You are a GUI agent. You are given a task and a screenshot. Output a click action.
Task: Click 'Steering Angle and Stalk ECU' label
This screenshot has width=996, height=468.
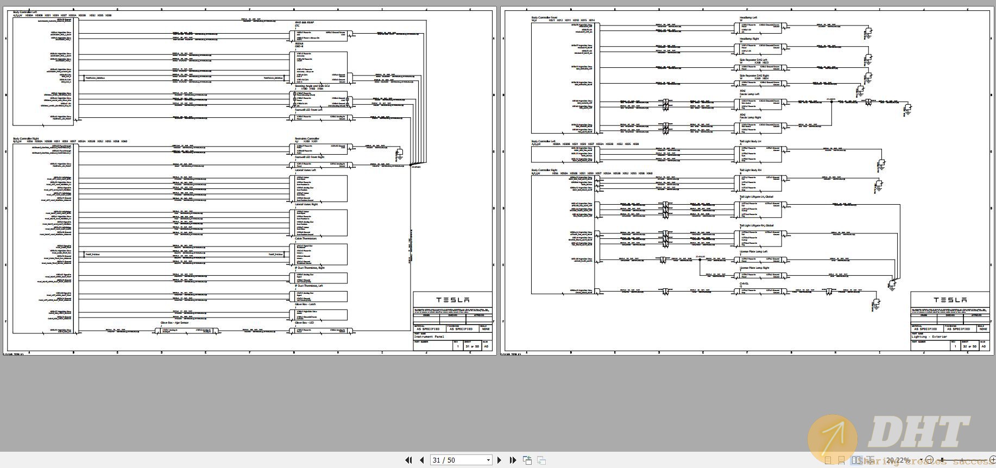point(312,86)
